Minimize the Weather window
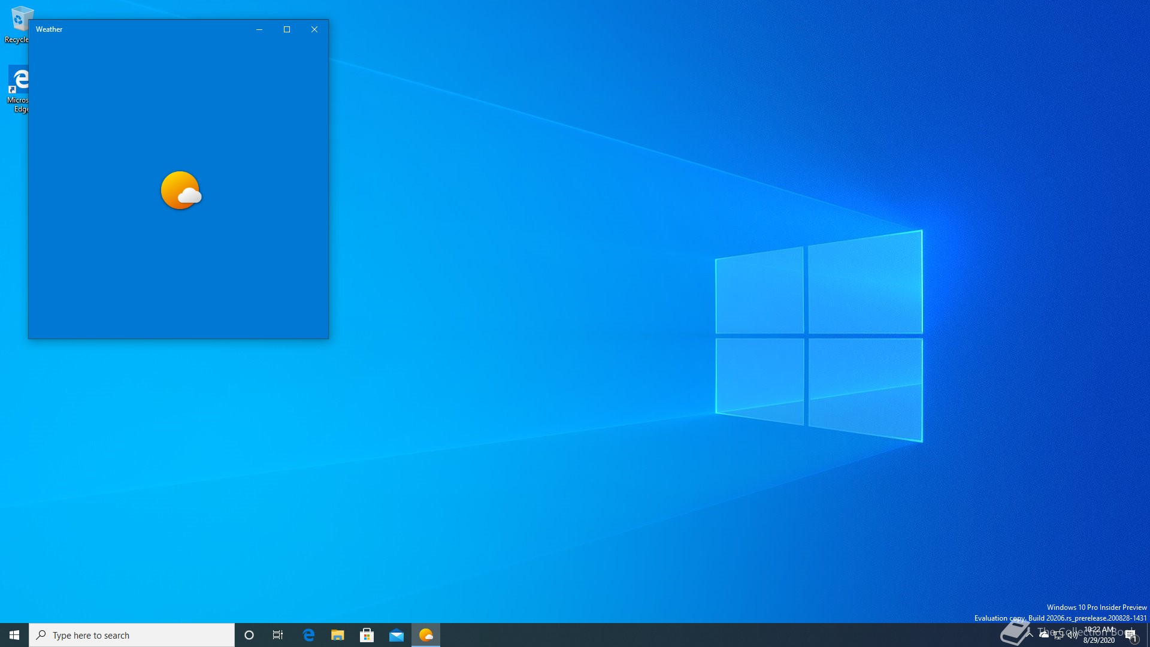 (x=259, y=29)
